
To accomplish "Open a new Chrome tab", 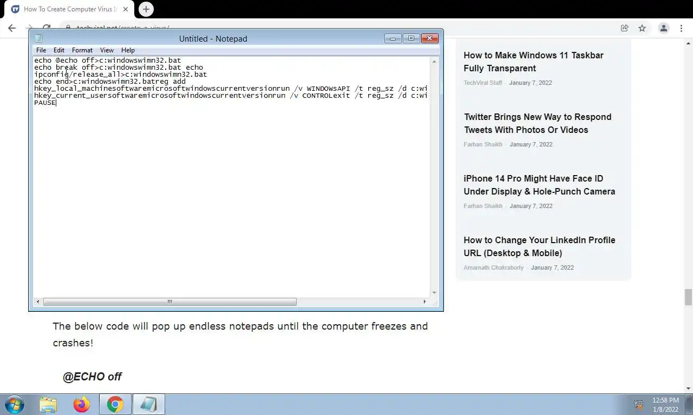I will 146,9.
